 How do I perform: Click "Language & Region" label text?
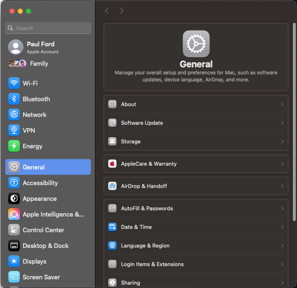[x=145, y=246]
